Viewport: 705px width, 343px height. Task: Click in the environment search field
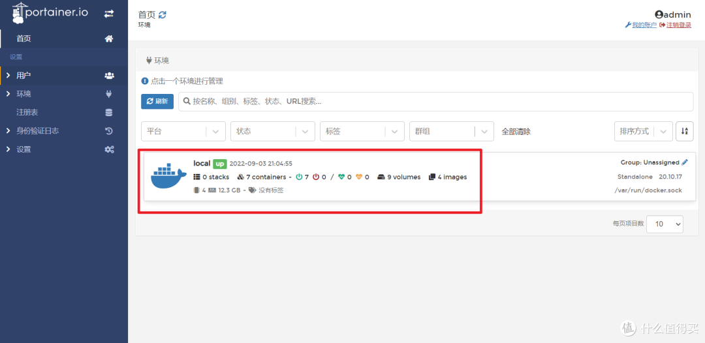point(435,102)
